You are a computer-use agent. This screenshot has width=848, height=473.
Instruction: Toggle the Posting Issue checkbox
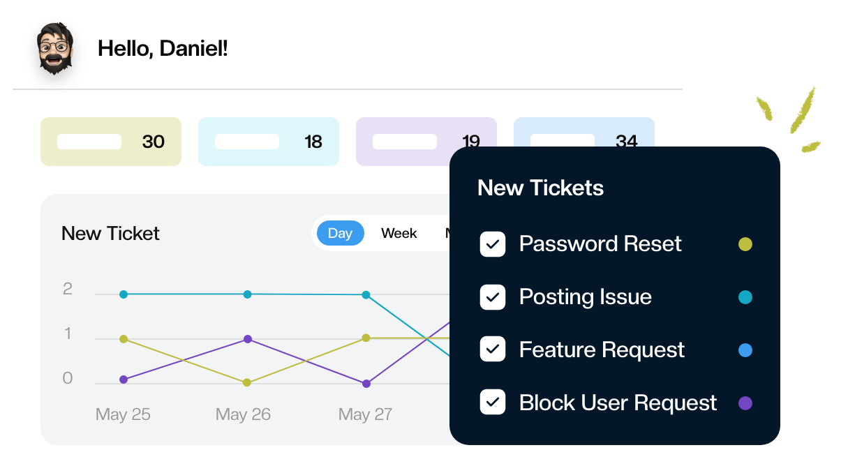[493, 297]
